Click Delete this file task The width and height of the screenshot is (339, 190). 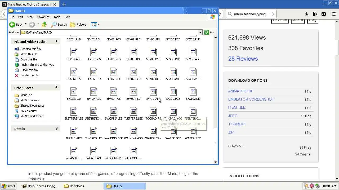tap(29, 75)
